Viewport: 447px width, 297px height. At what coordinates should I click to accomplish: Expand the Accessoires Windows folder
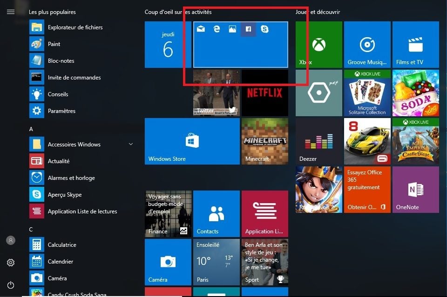131,145
